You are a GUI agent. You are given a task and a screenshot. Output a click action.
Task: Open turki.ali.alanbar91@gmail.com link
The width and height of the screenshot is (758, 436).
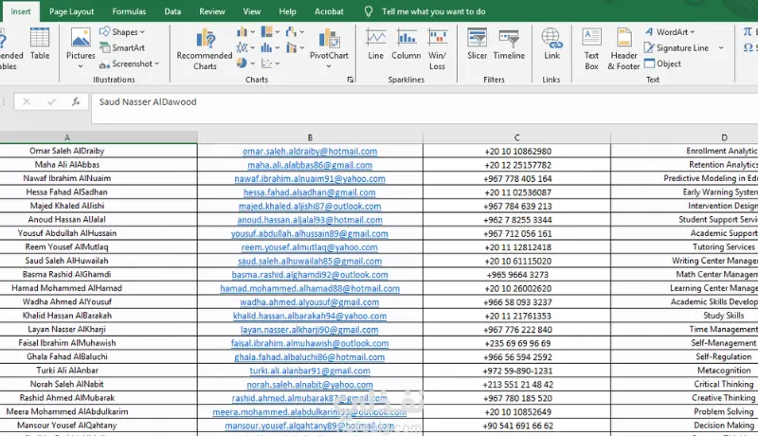(x=310, y=371)
